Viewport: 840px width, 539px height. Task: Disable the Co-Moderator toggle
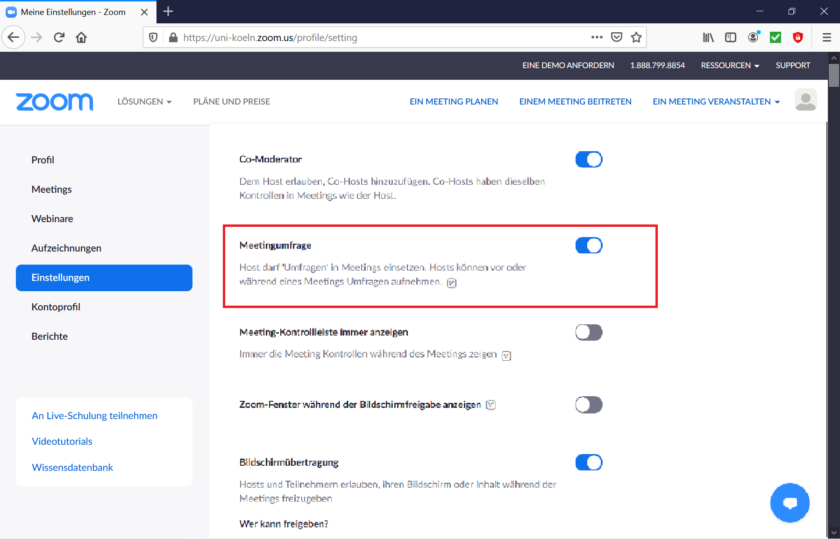click(x=589, y=160)
